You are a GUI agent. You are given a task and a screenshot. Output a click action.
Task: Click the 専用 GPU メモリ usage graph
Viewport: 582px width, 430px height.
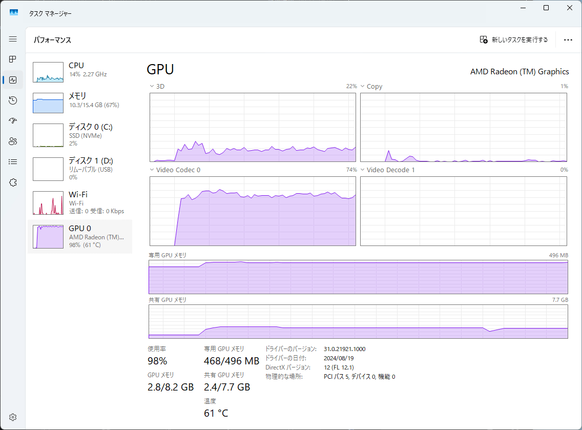pos(358,277)
